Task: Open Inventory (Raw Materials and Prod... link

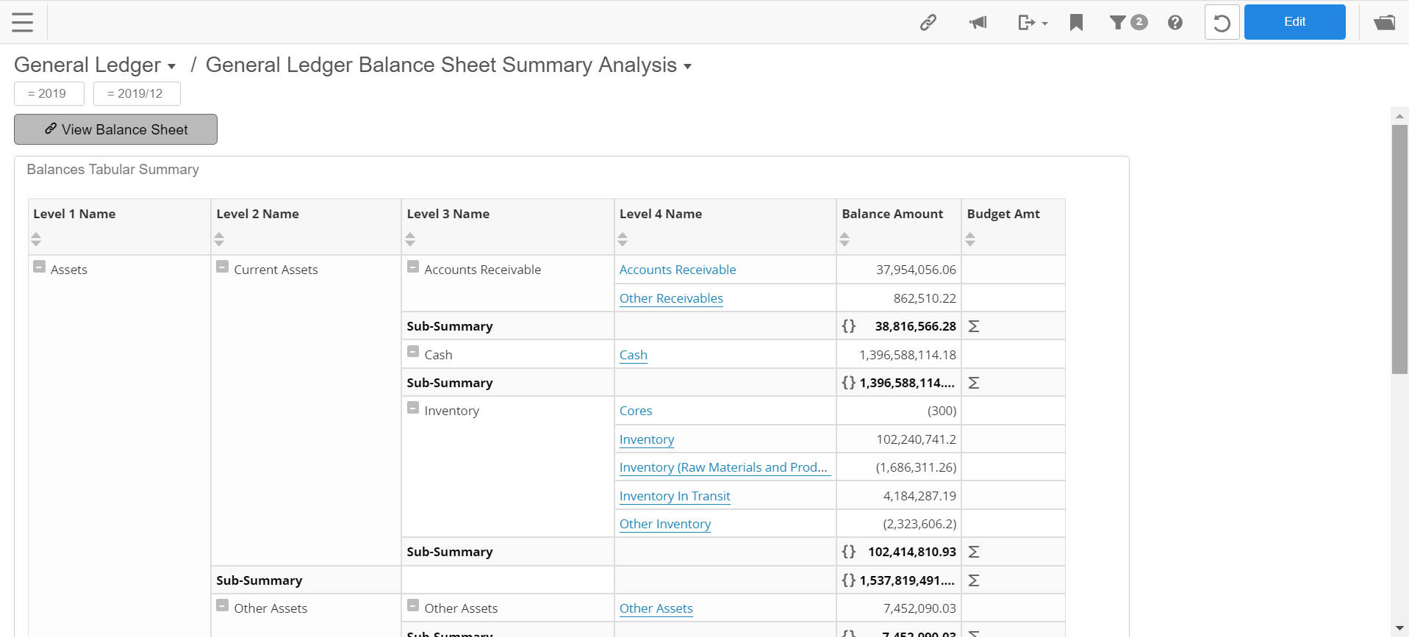Action: [725, 467]
